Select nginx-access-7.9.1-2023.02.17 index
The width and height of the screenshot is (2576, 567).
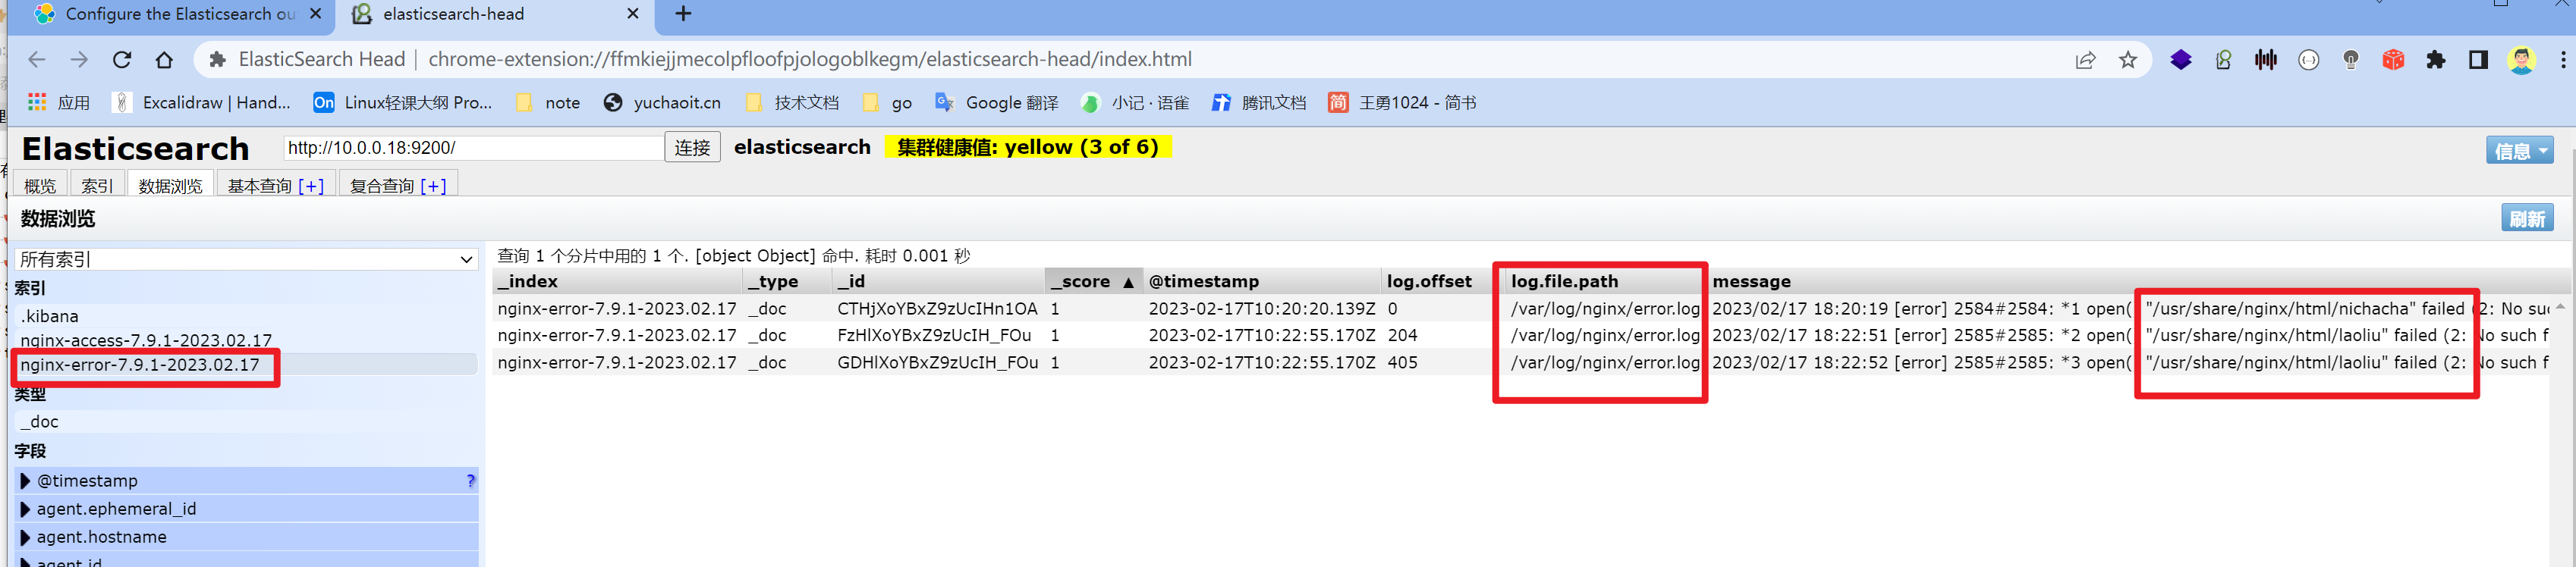click(146, 340)
